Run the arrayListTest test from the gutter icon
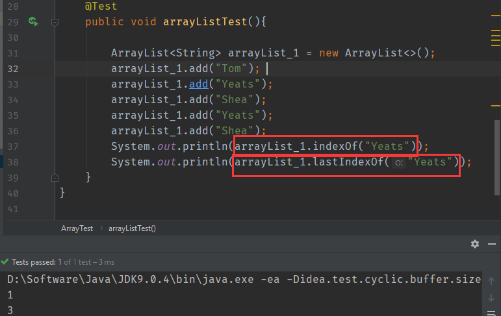This screenshot has width=501, height=316. [33, 21]
